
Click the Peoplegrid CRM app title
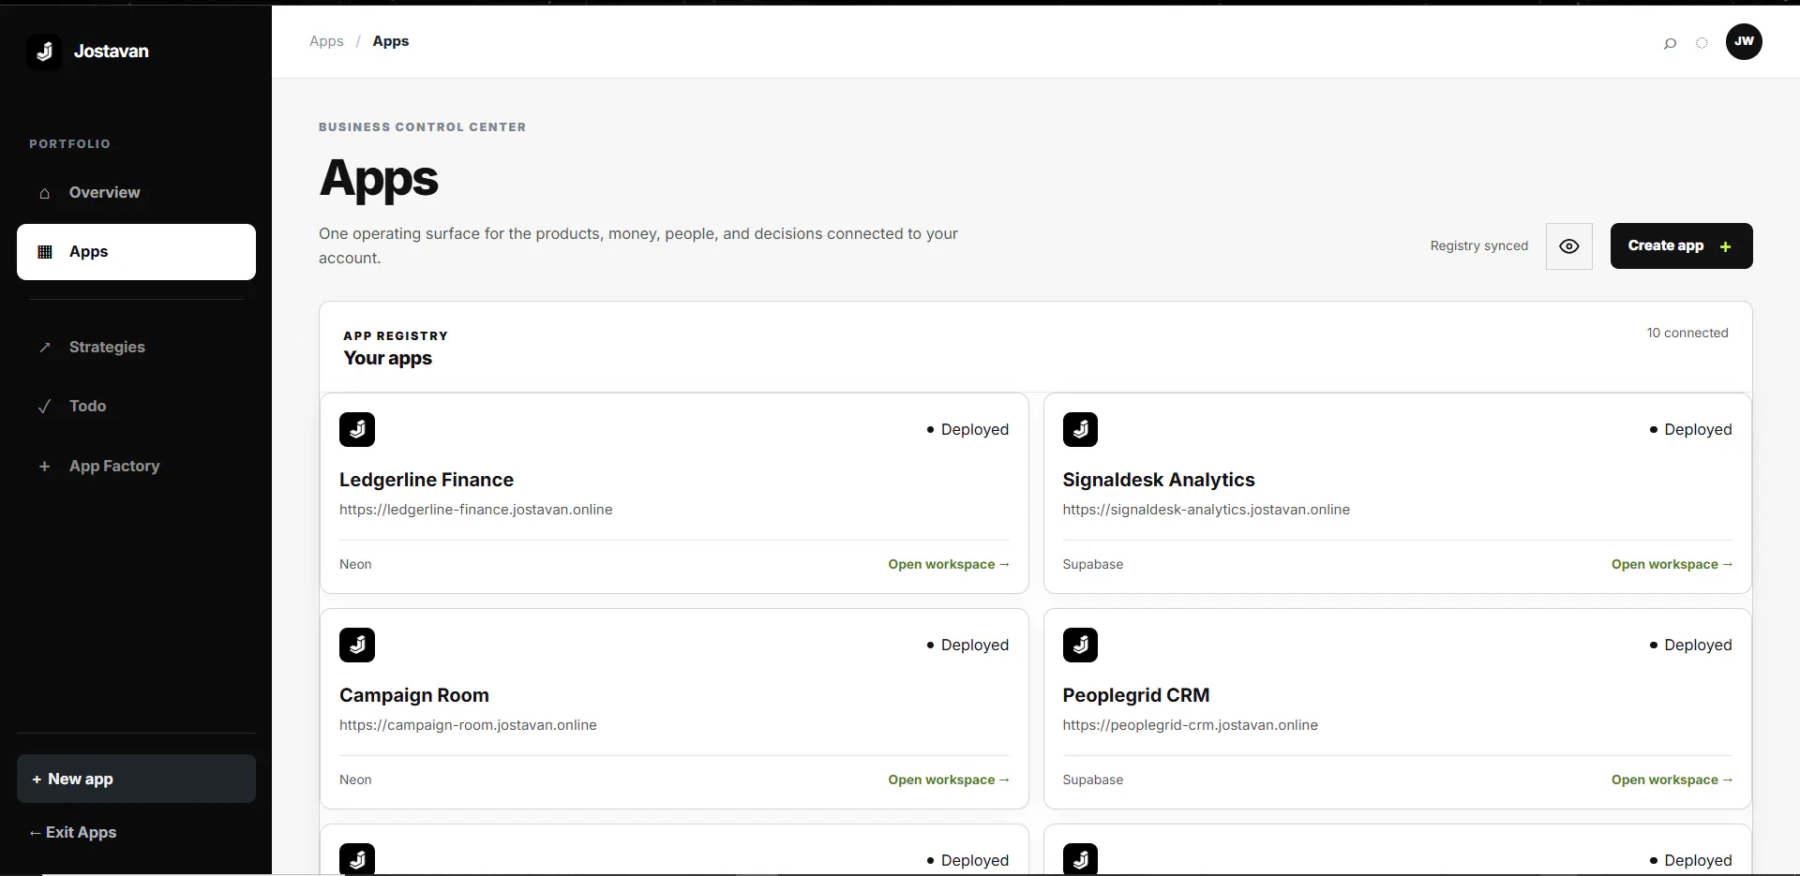tap(1136, 695)
